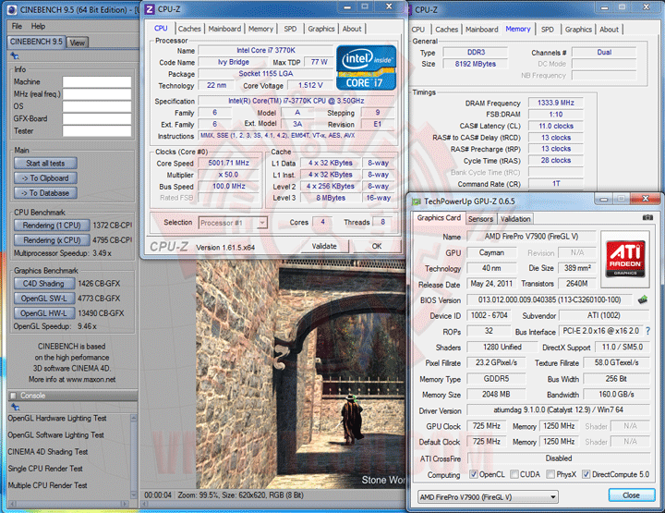Click the Bus Interface question mark icon
665x513 pixels.
coord(647,331)
